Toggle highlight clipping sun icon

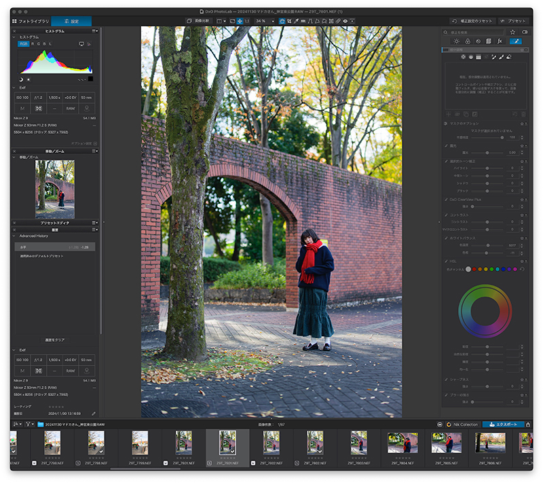click(x=29, y=79)
